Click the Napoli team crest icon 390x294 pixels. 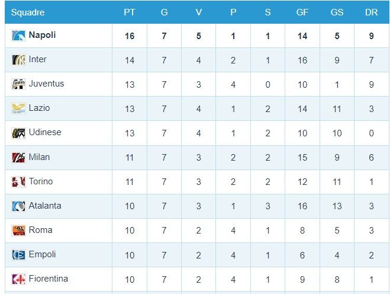click(18, 36)
